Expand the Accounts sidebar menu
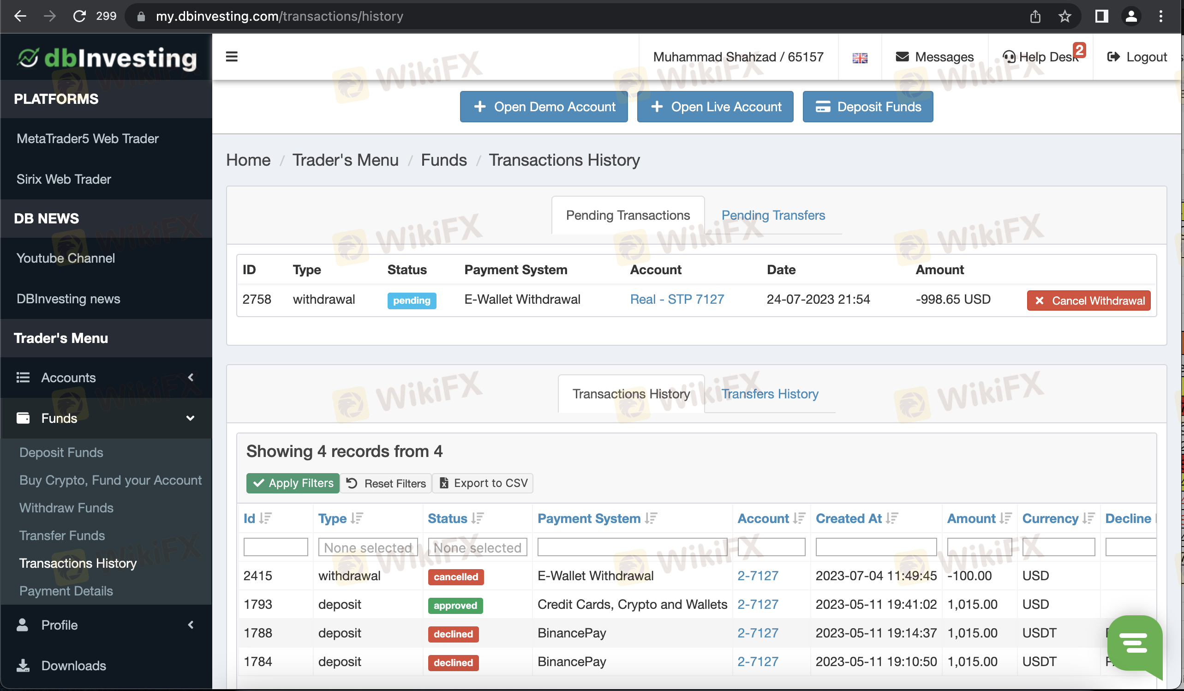The height and width of the screenshot is (691, 1184). 107,378
